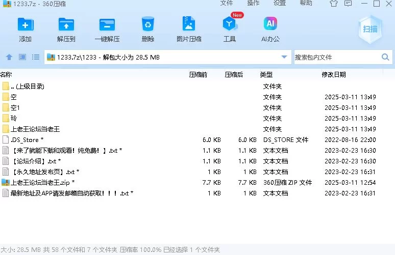Click the feedback message icon in title bar
The width and height of the screenshot is (395, 255).
click(x=348, y=4)
